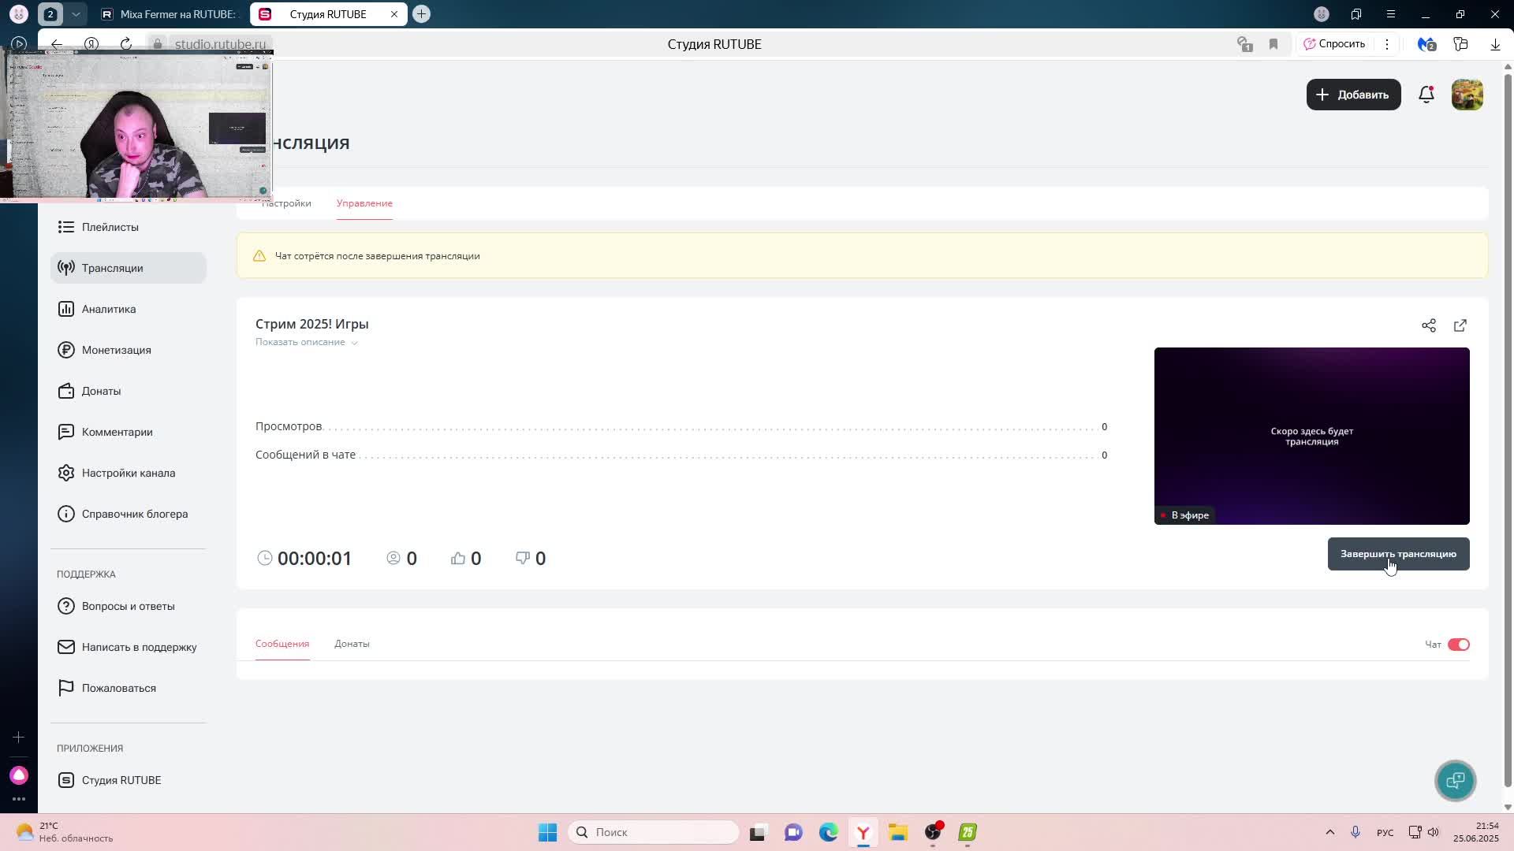Switch to the Донаты chat tab
The image size is (1514, 851).
pos(352,644)
